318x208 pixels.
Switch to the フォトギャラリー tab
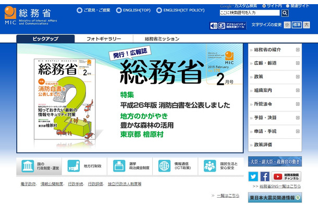[x=104, y=38]
